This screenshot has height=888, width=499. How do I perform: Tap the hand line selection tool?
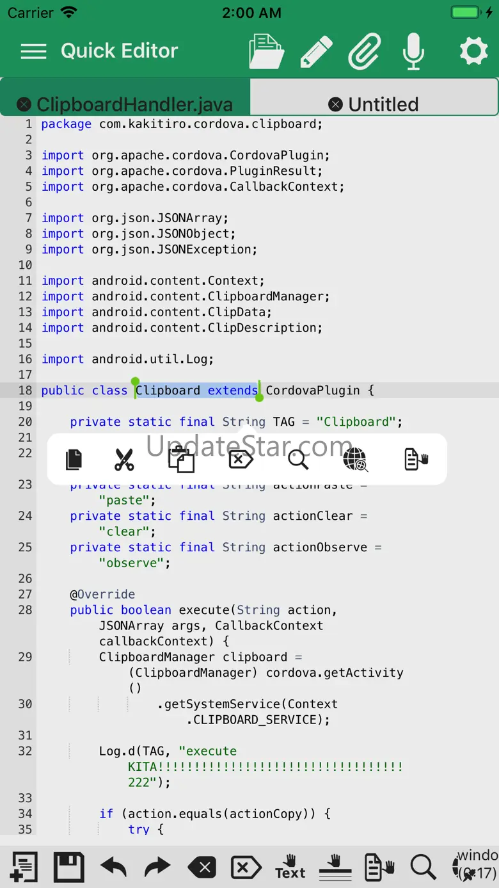[335, 868]
